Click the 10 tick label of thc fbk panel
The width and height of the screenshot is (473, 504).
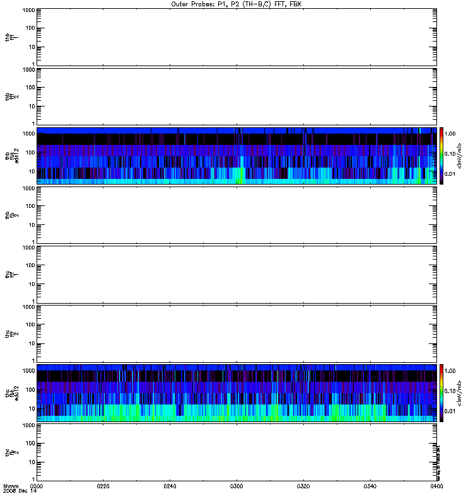(32, 409)
